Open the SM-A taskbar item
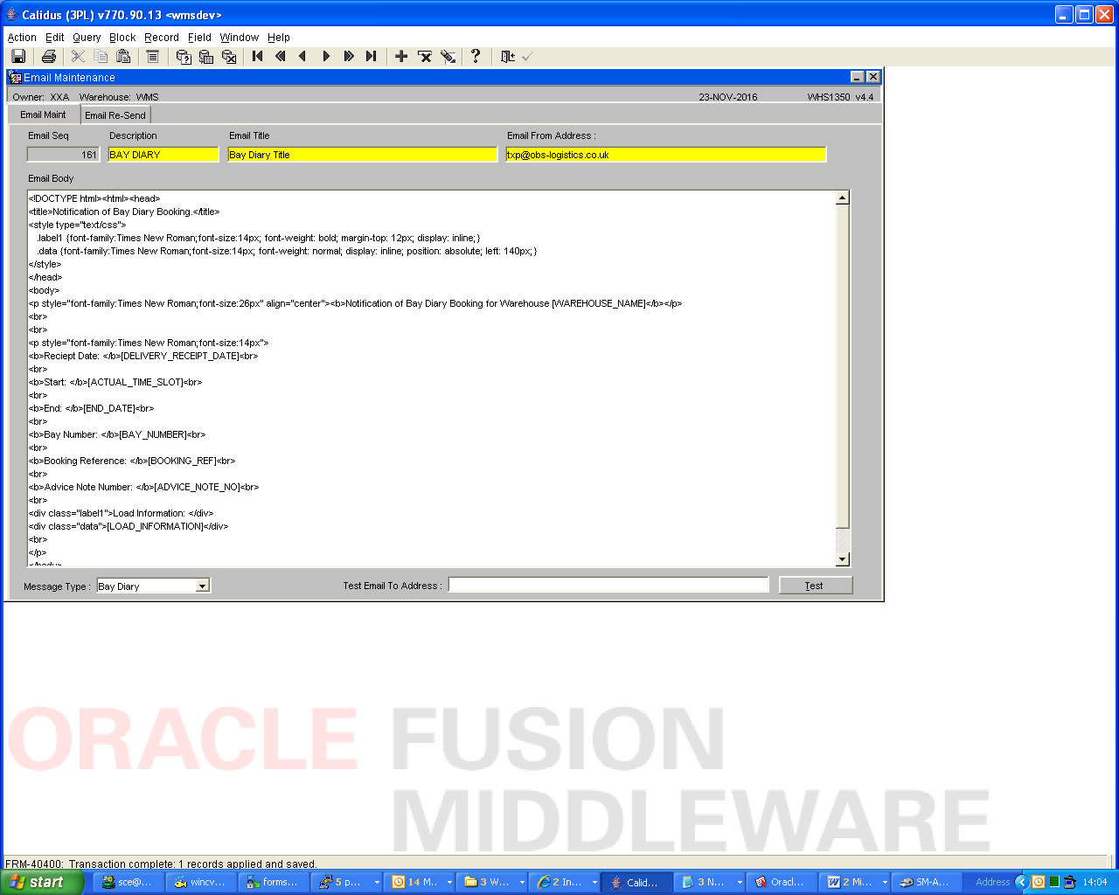This screenshot has height=895, width=1119. click(x=926, y=882)
